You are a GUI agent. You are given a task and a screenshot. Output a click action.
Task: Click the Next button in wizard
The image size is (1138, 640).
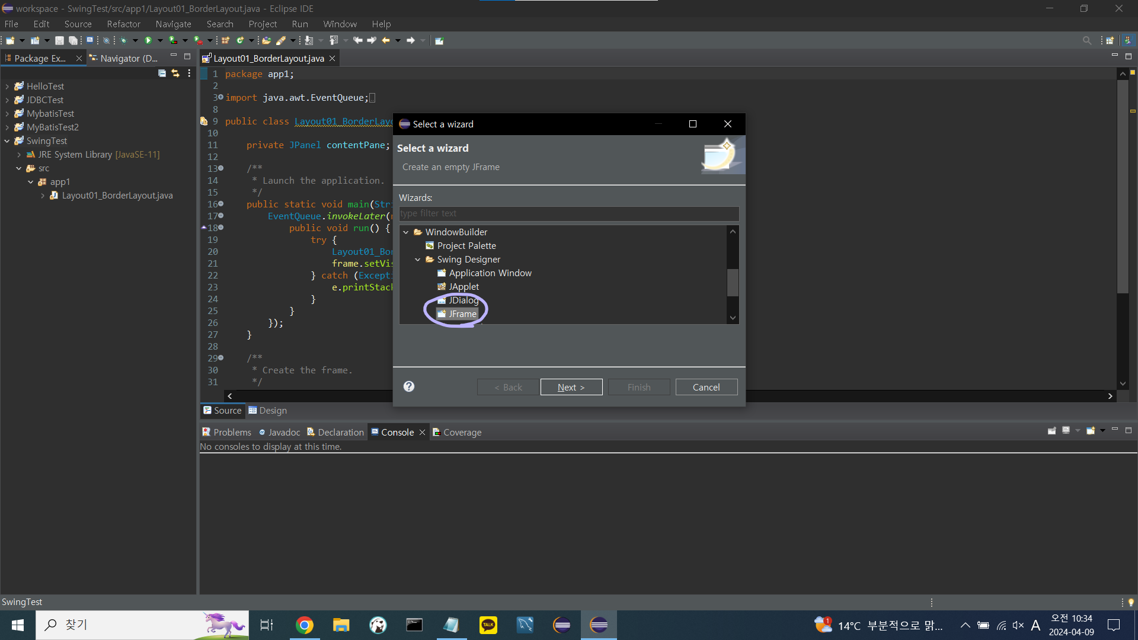click(x=571, y=387)
